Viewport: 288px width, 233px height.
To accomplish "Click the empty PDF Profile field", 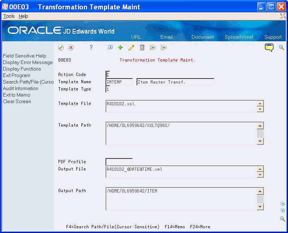I will 119,162.
